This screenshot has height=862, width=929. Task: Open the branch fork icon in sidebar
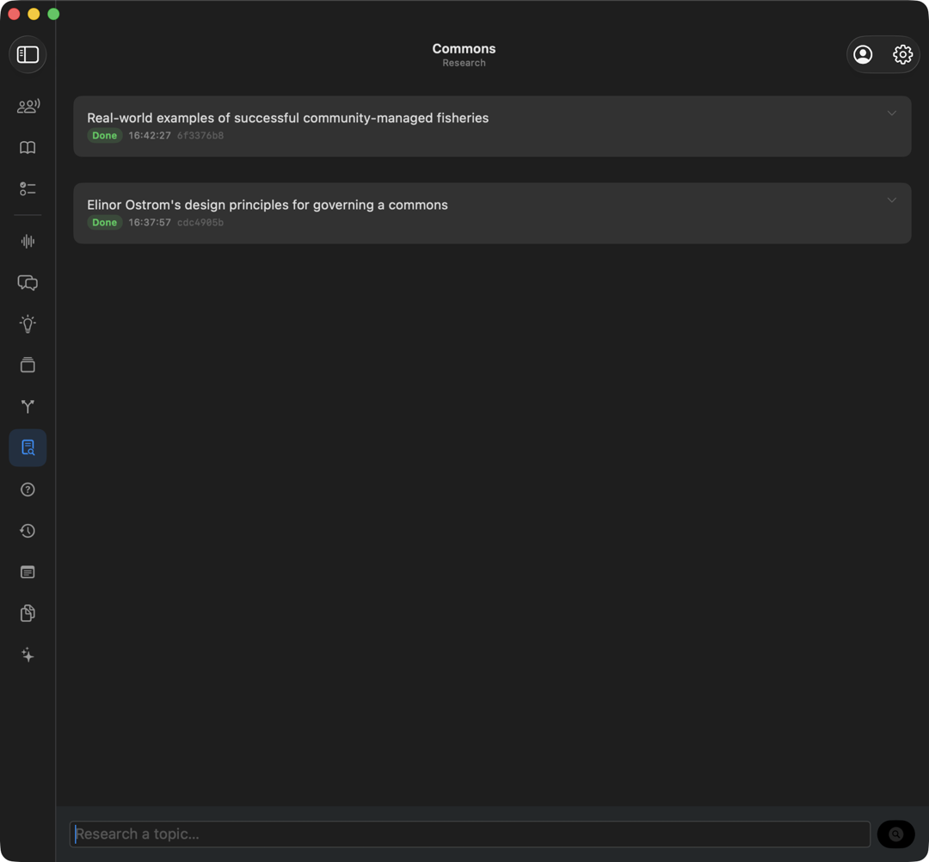point(28,406)
